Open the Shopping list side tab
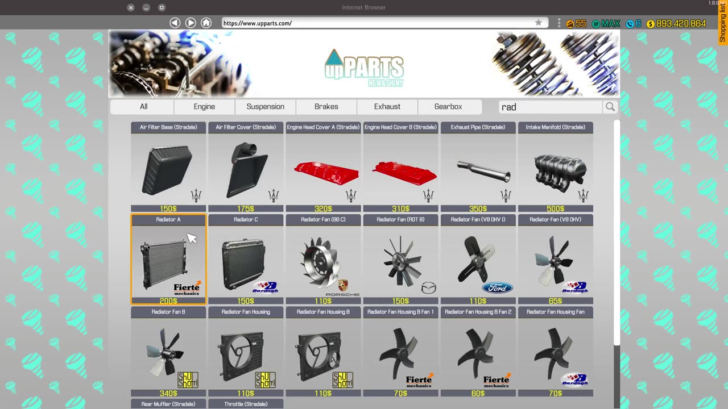728x409 pixels. pyautogui.click(x=723, y=23)
